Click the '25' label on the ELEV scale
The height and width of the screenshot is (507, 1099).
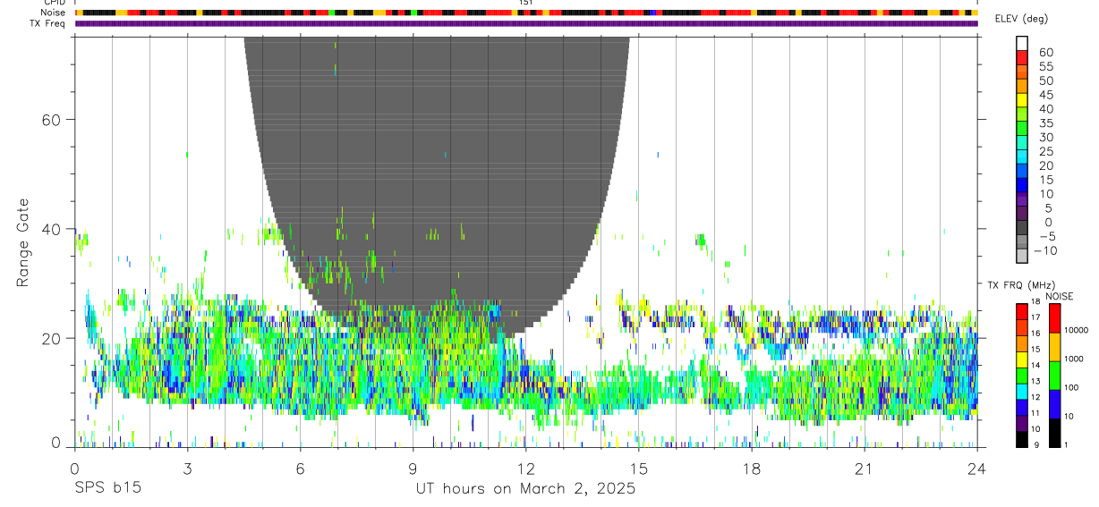point(1046,151)
